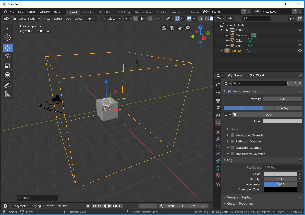Enable the Transparency Override checkbox
The image size is (305, 215).
pos(233,154)
